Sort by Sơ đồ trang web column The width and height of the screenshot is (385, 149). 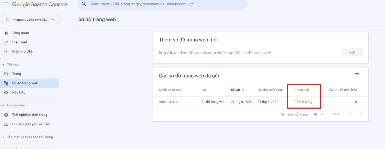(170, 90)
